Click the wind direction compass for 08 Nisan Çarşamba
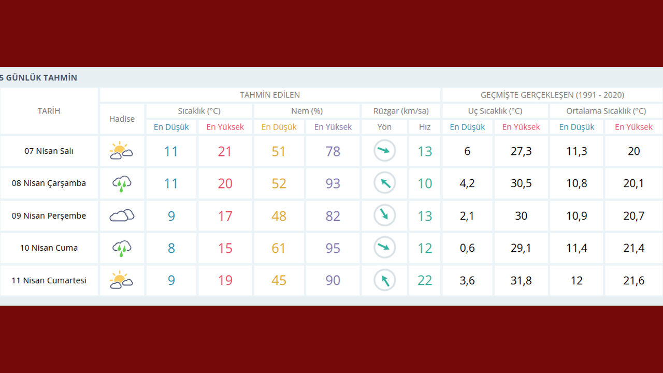Viewport: 663px width, 373px height. click(384, 183)
